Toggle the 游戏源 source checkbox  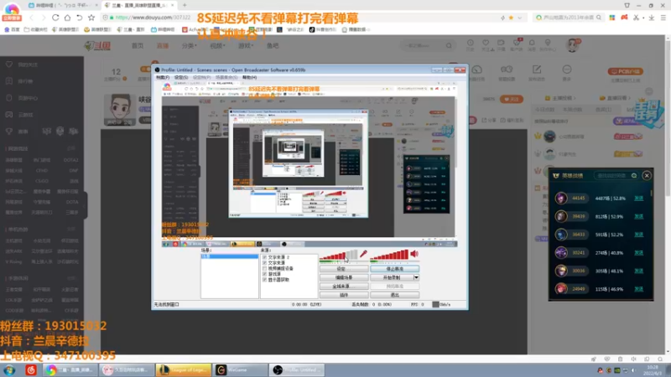click(x=264, y=274)
